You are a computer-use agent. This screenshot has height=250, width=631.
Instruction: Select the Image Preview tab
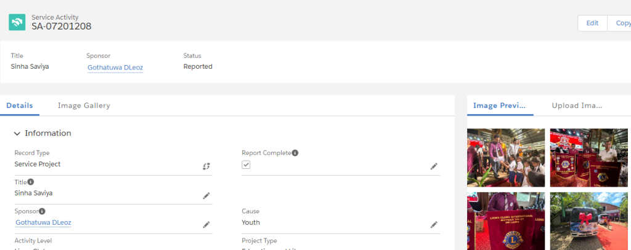(499, 106)
